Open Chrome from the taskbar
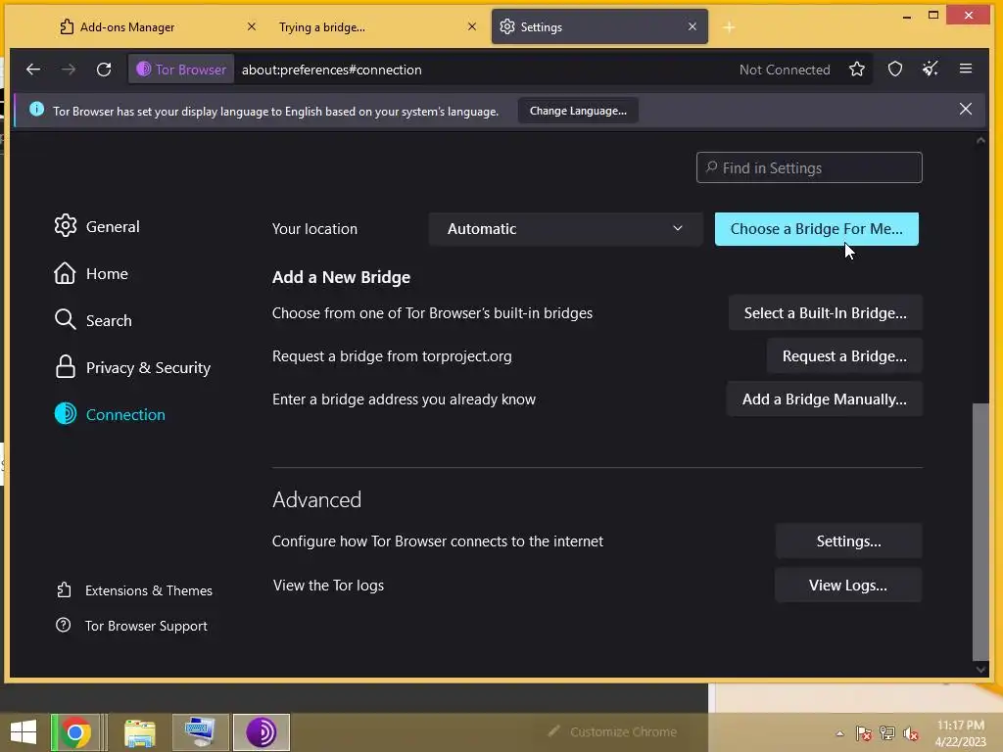The height and width of the screenshot is (752, 1003). (x=75, y=732)
